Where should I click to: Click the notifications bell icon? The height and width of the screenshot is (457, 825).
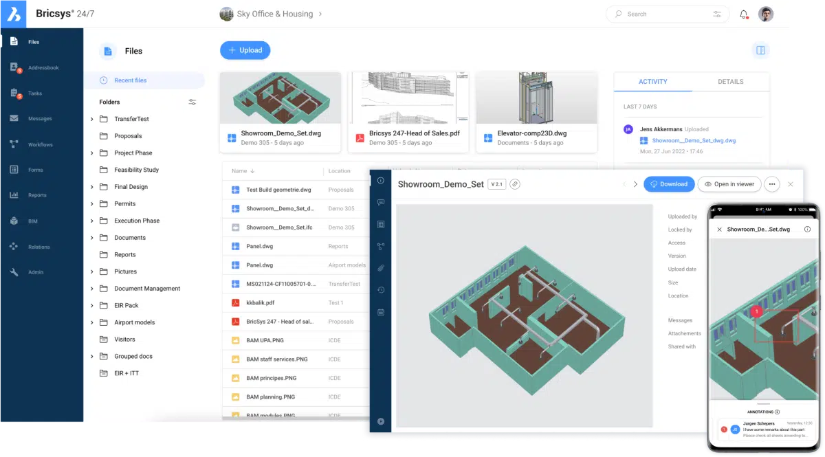(743, 14)
